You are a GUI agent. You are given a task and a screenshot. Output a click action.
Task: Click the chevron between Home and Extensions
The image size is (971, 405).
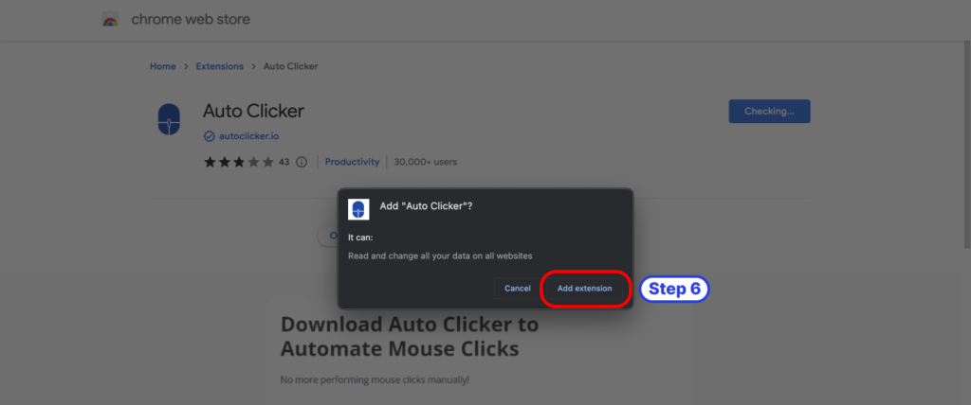tap(186, 66)
